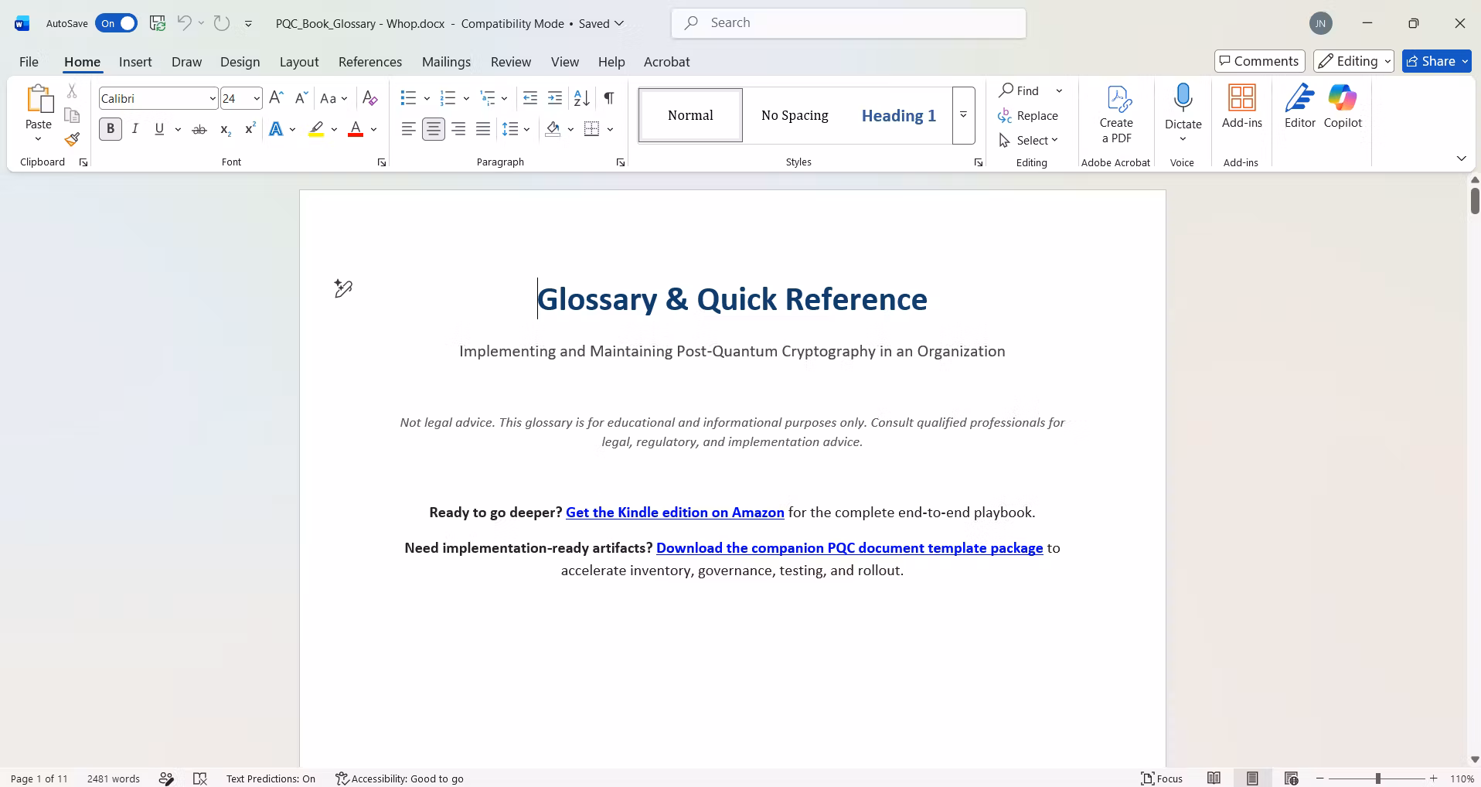Align text to the left
This screenshot has width=1481, height=787.
(x=409, y=129)
